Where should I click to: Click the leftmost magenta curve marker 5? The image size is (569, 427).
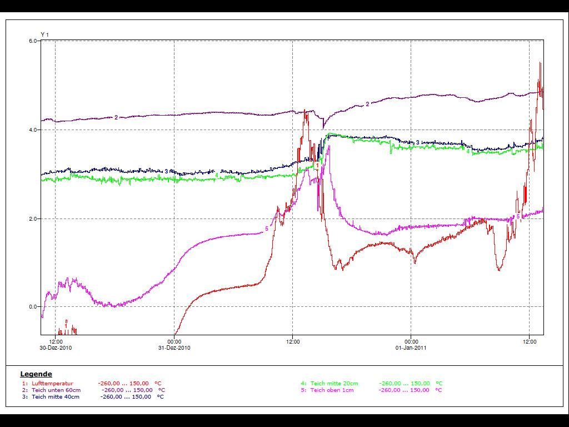click(267, 229)
